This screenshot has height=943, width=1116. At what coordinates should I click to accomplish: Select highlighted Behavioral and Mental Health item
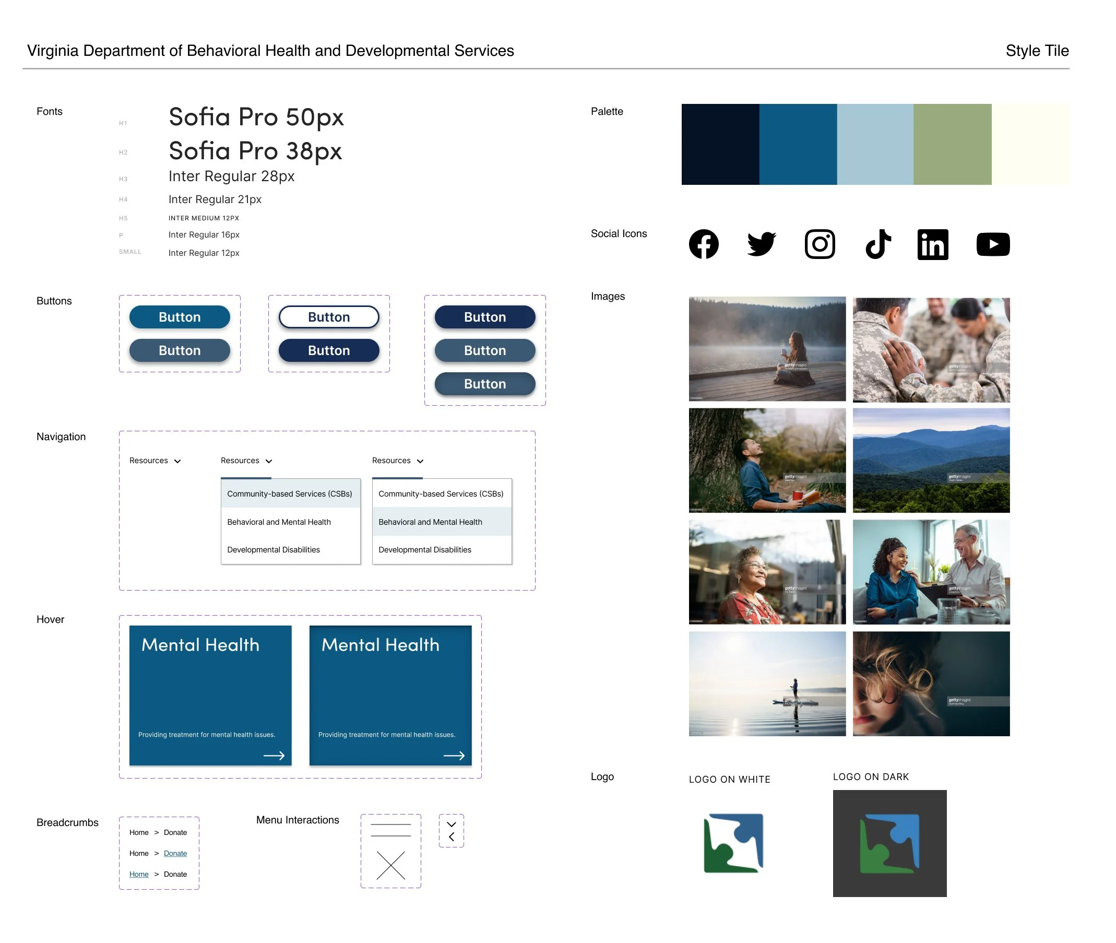tap(442, 522)
